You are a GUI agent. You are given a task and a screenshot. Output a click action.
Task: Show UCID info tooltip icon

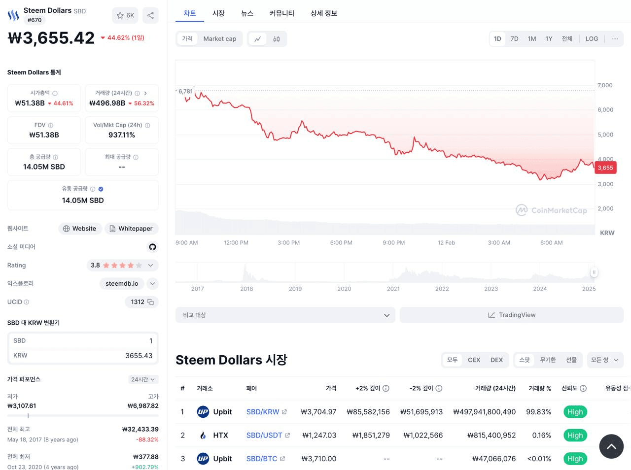pyautogui.click(x=27, y=302)
